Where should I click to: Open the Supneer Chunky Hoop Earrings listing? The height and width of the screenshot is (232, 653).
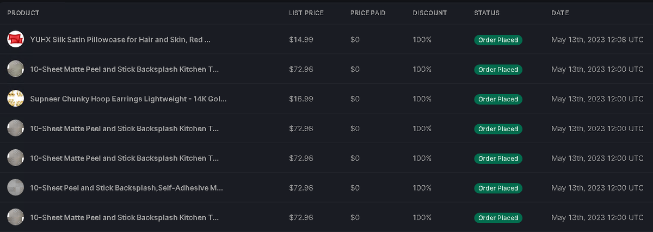click(x=128, y=99)
